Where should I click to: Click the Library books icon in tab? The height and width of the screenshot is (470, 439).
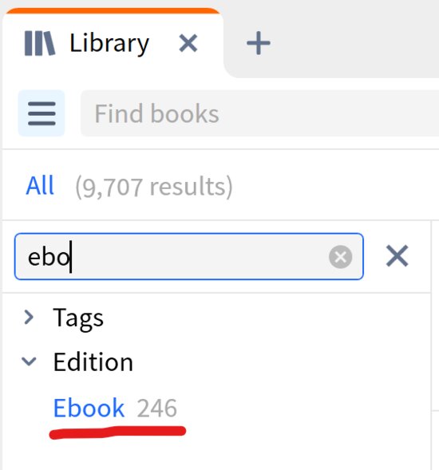40,43
